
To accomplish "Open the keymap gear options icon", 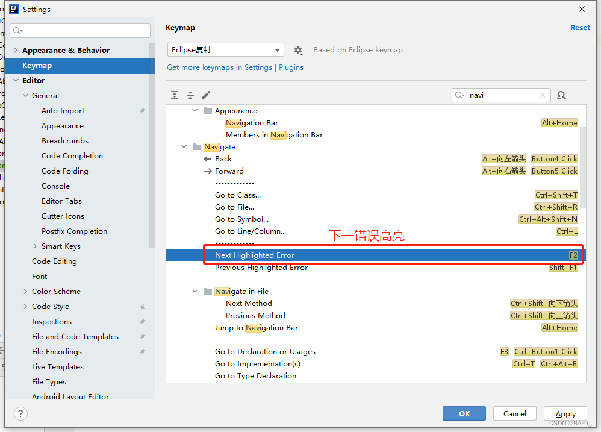I will point(298,50).
